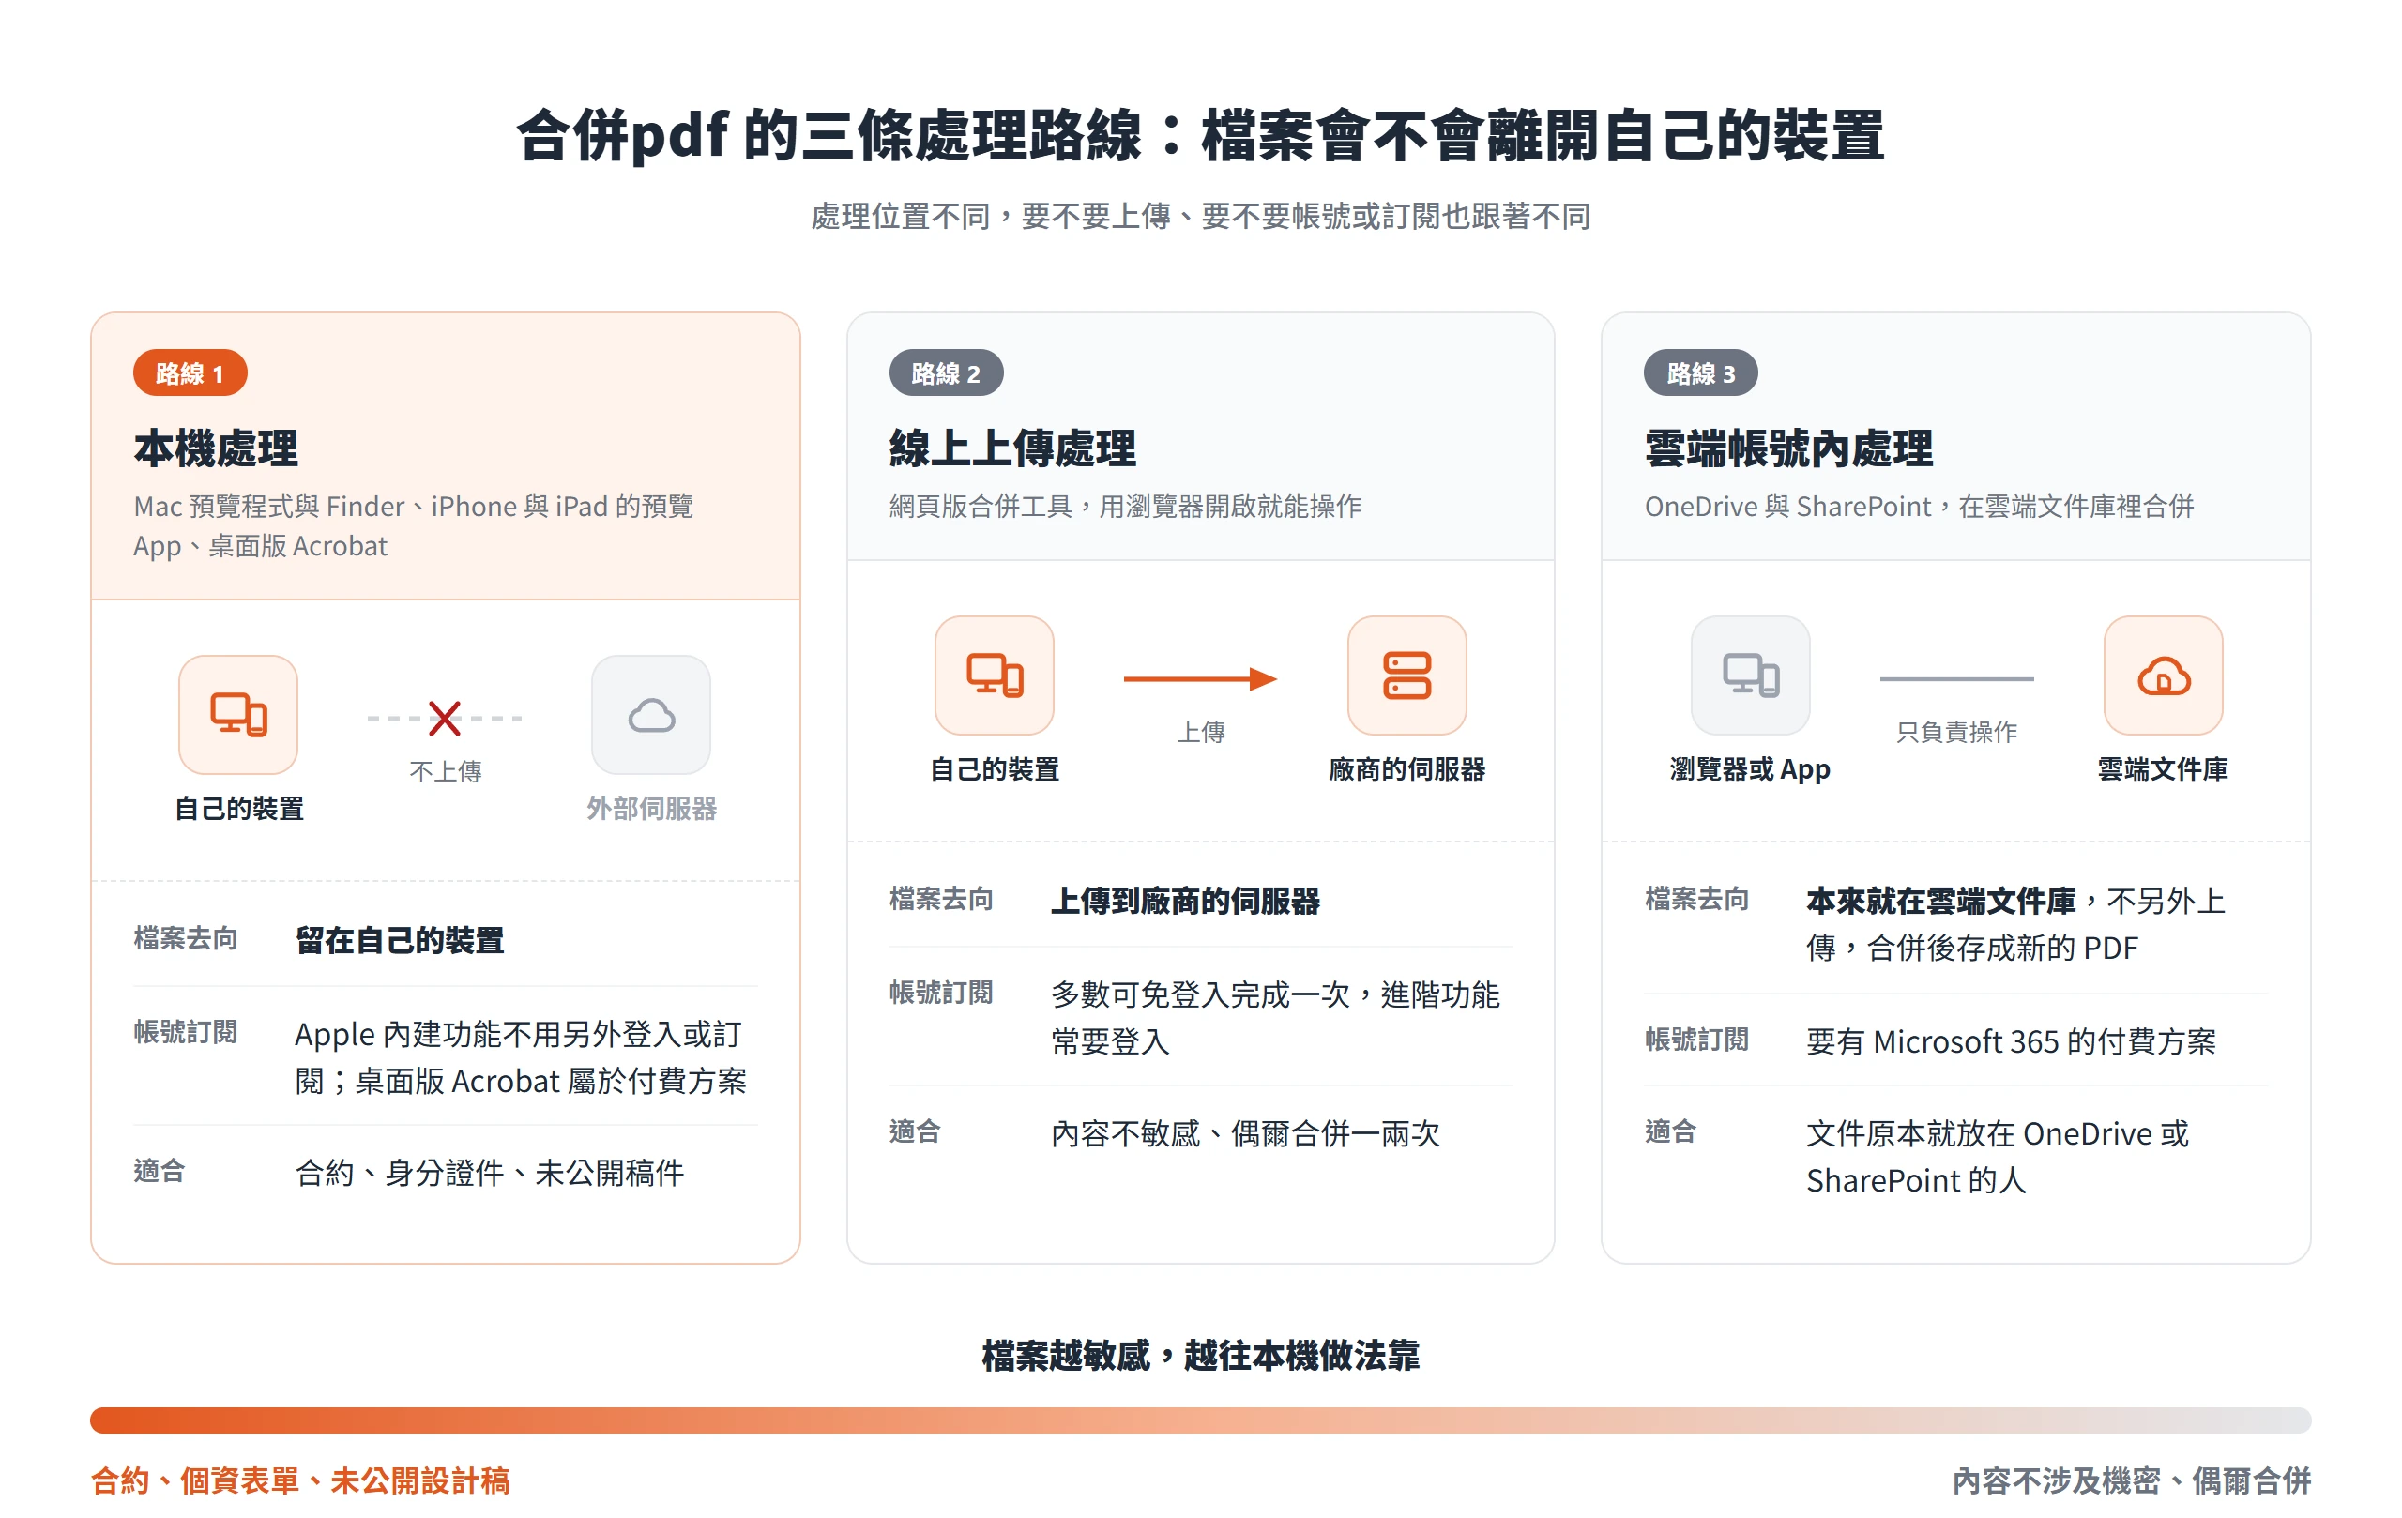The height and width of the screenshot is (1518, 2402).
Task: Click the device icon above 自己的裝置 in 路線 2
Action: [x=995, y=676]
